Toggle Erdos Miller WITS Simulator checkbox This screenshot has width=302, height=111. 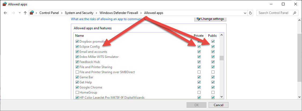(x=77, y=57)
